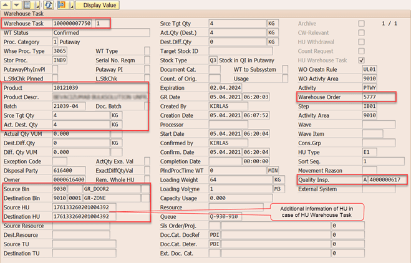This screenshot has height=263, width=411.
Task: Tick the Count Request checkbox
Action: [361, 50]
